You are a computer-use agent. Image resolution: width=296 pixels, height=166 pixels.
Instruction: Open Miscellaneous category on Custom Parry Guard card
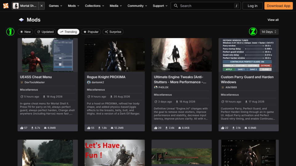[230, 95]
